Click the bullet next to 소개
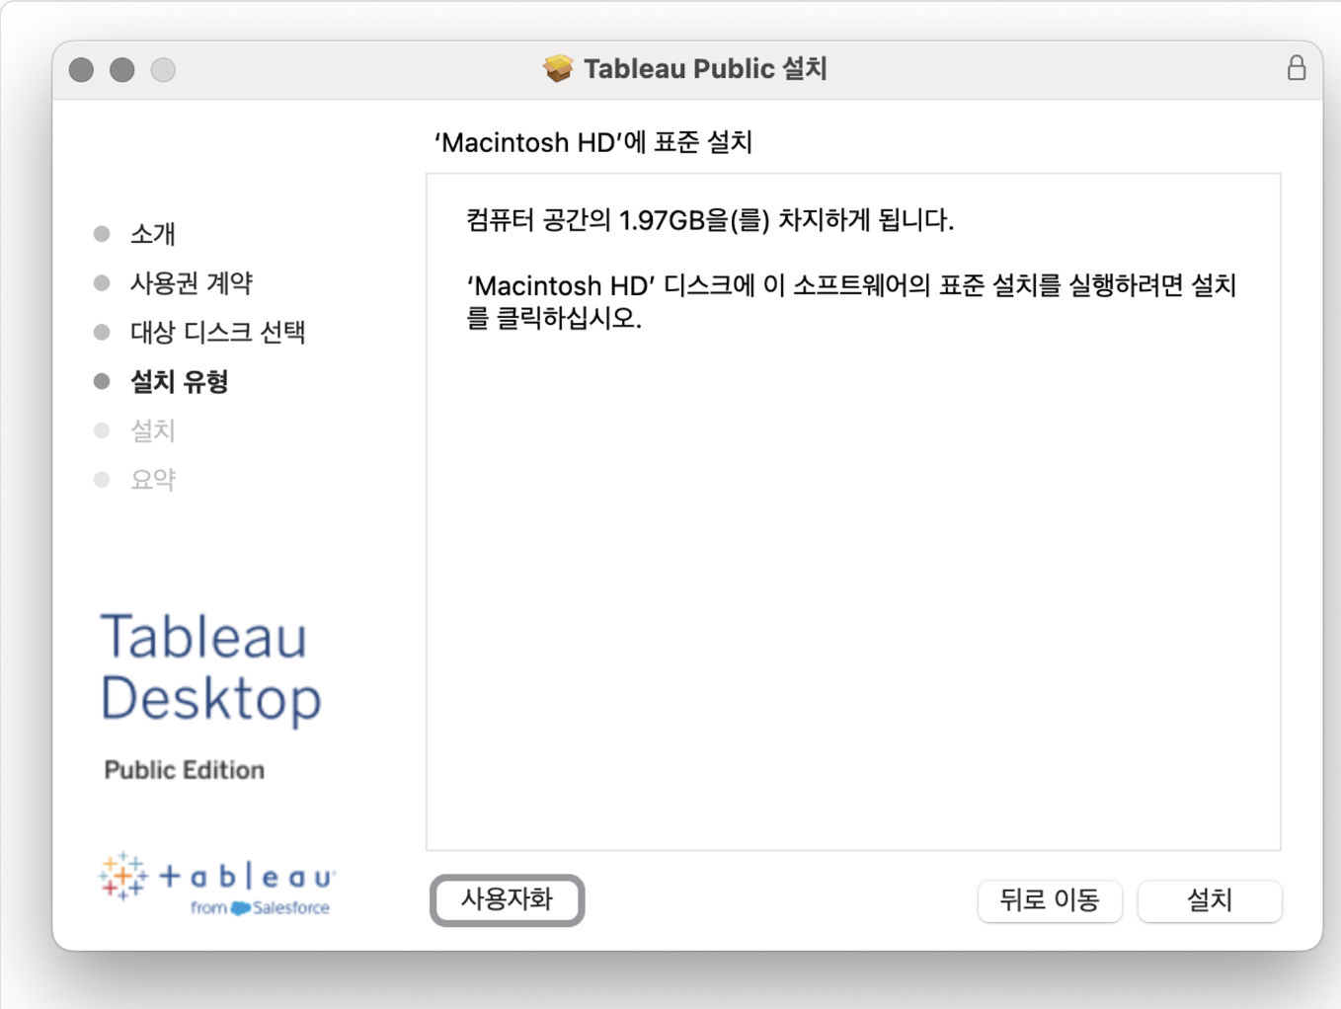 click(x=102, y=234)
